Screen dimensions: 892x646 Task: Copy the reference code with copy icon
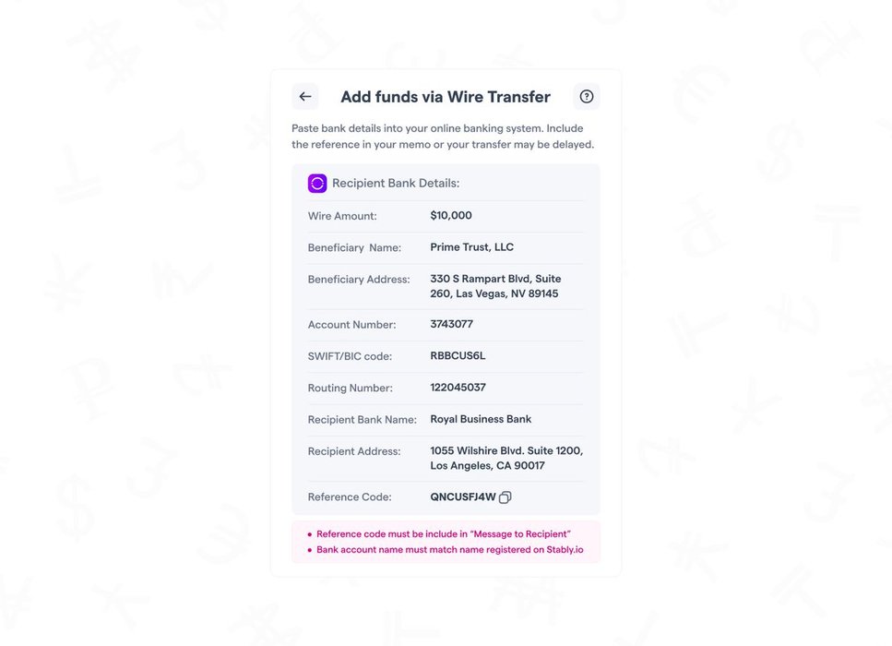pos(505,497)
